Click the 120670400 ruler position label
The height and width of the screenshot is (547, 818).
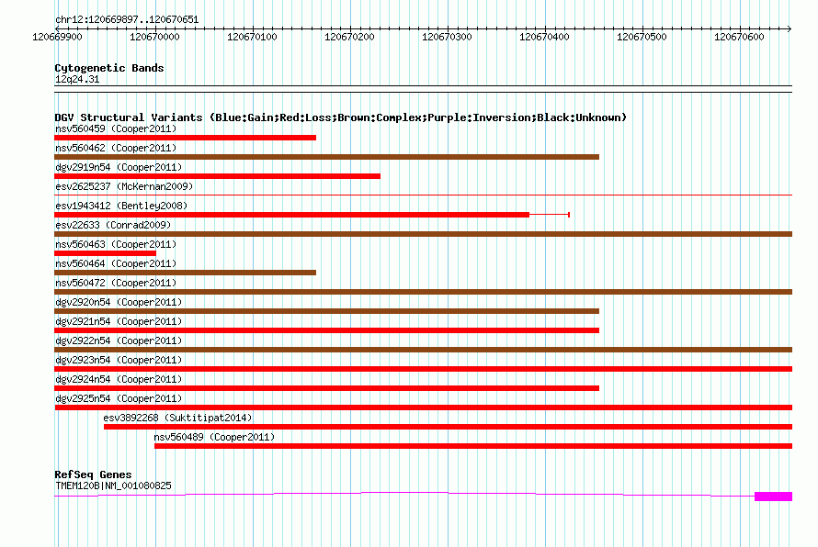tap(544, 37)
